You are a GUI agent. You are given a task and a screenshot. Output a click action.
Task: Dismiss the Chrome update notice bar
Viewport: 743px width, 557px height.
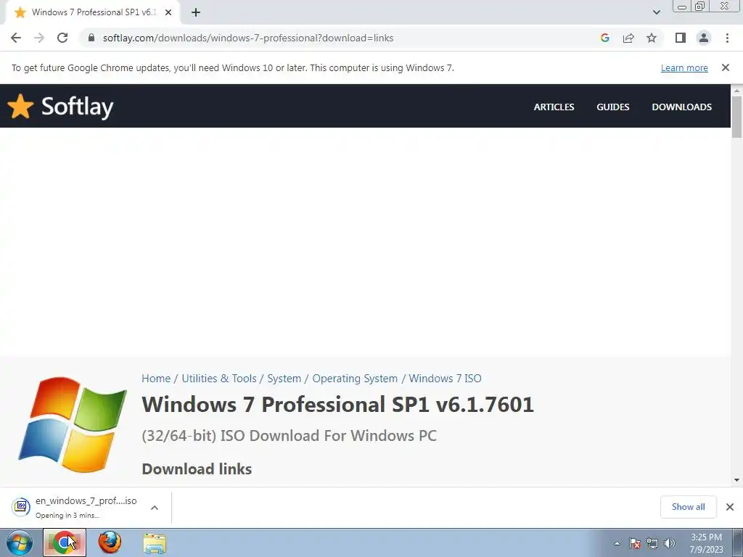[726, 67]
